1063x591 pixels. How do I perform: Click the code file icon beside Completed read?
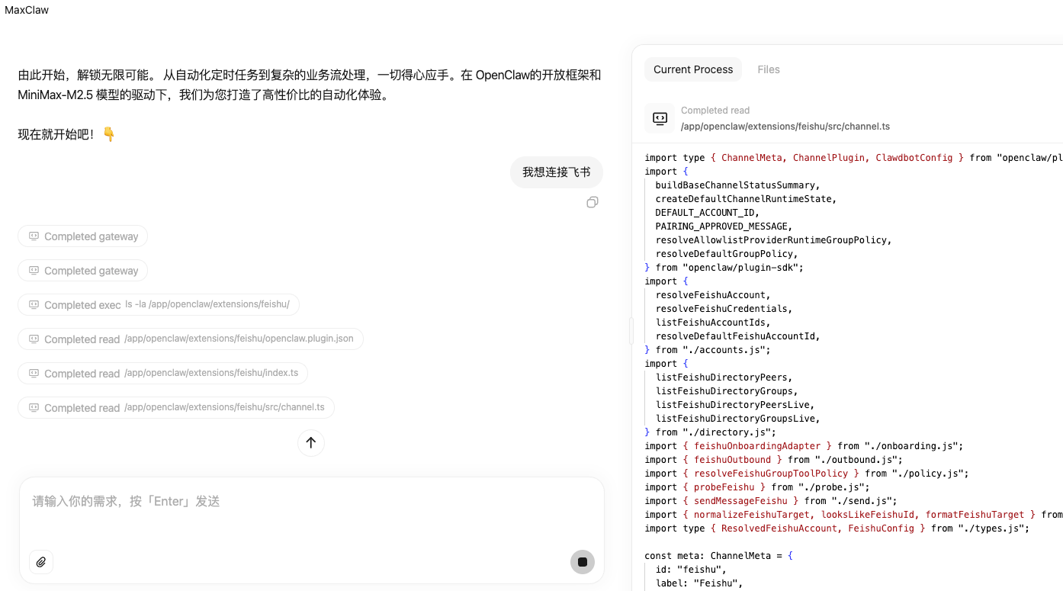click(x=660, y=118)
